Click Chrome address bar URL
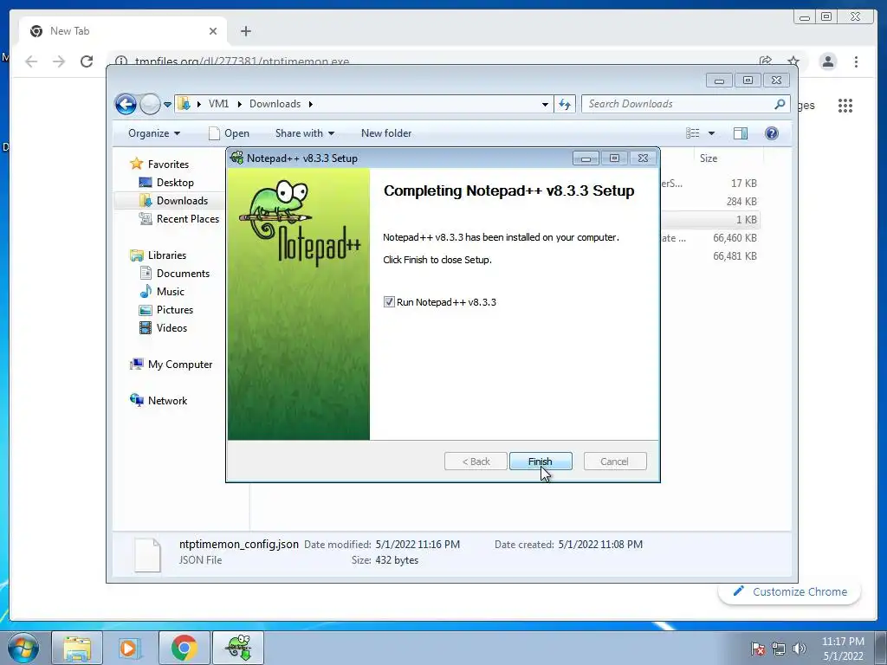The image size is (887, 665). point(242,61)
